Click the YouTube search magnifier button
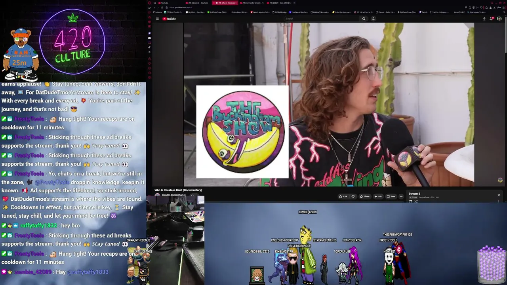The width and height of the screenshot is (507, 285). 364,19
